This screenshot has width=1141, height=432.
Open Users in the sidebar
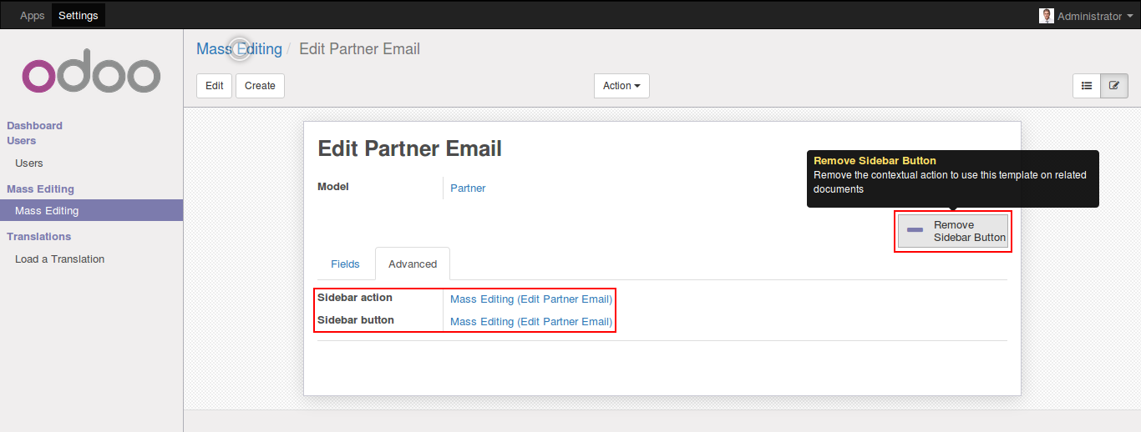29,163
